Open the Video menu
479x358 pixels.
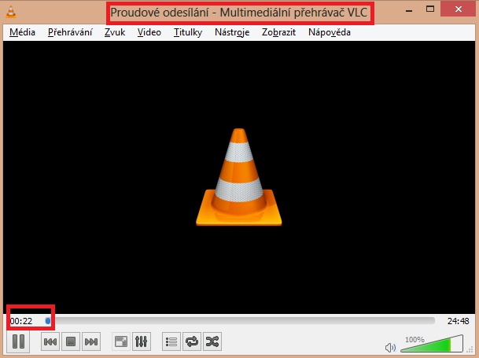[x=149, y=32]
